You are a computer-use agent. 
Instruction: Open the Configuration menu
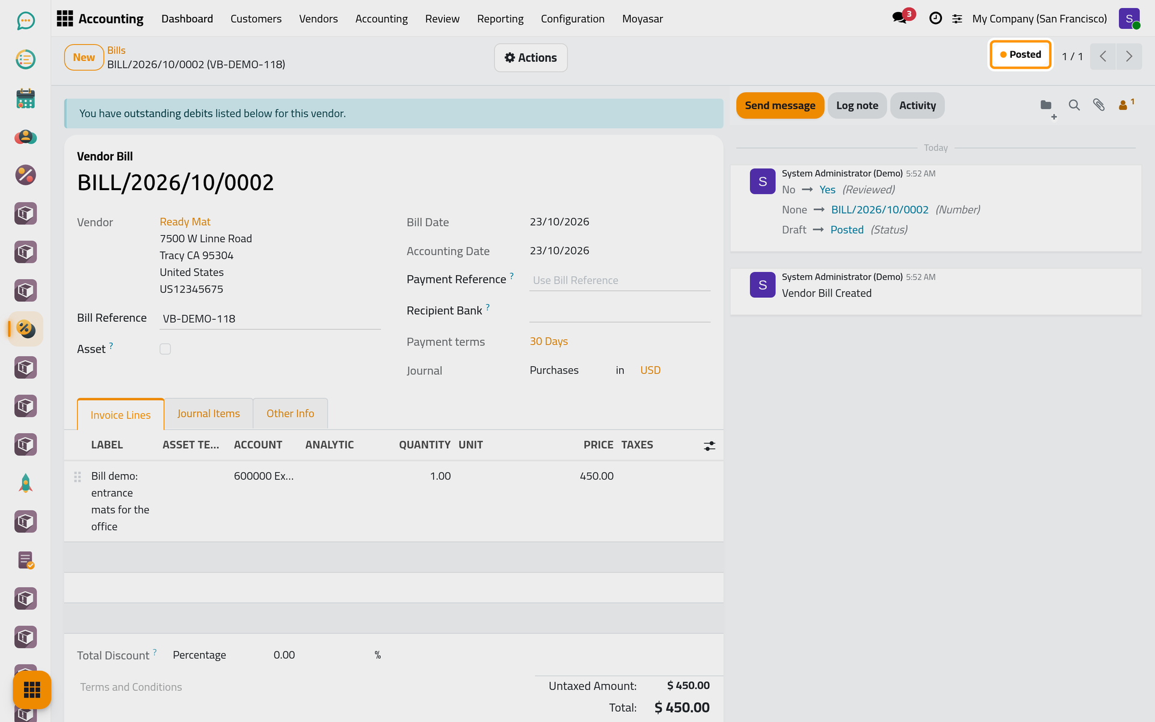572,19
